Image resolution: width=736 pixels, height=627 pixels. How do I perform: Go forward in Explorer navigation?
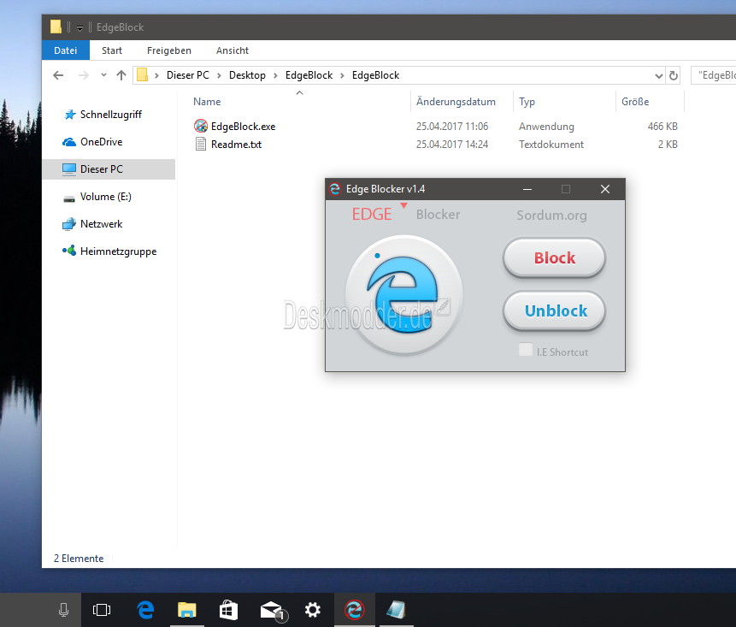click(x=83, y=75)
